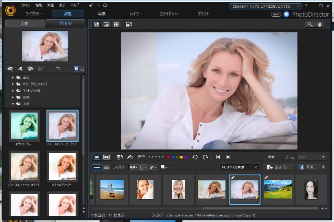Rotate photo clockwise
Image resolution: width=334 pixels, height=222 pixels.
[x=205, y=157]
